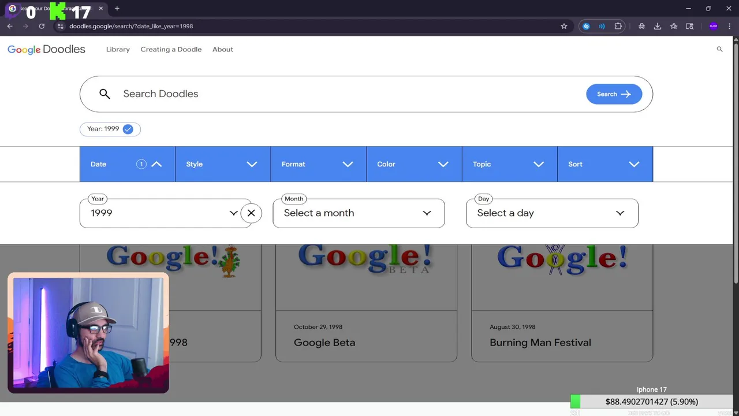Reload the page
The image size is (739, 416).
click(x=42, y=26)
